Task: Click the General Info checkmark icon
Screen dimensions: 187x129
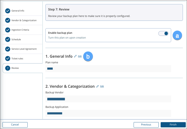Action: tap(7, 11)
